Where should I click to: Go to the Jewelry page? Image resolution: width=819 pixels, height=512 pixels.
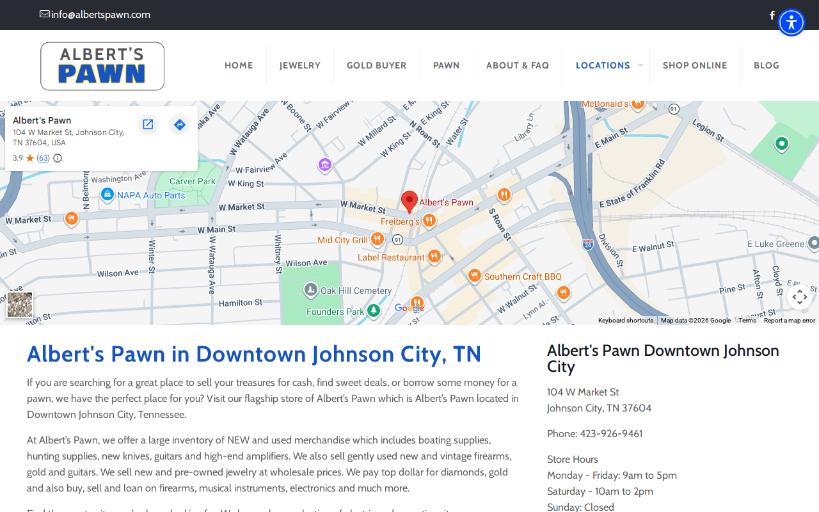(x=300, y=65)
